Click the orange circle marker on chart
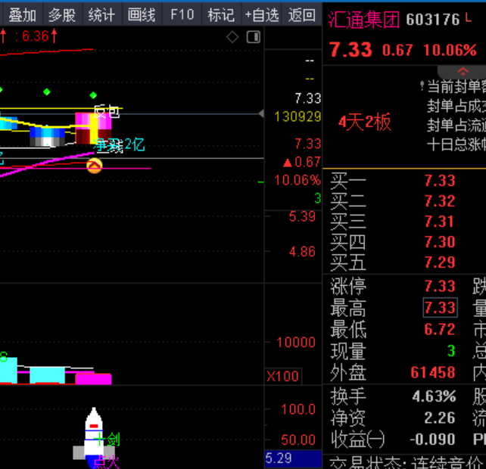This screenshot has height=469, width=486. click(x=94, y=166)
